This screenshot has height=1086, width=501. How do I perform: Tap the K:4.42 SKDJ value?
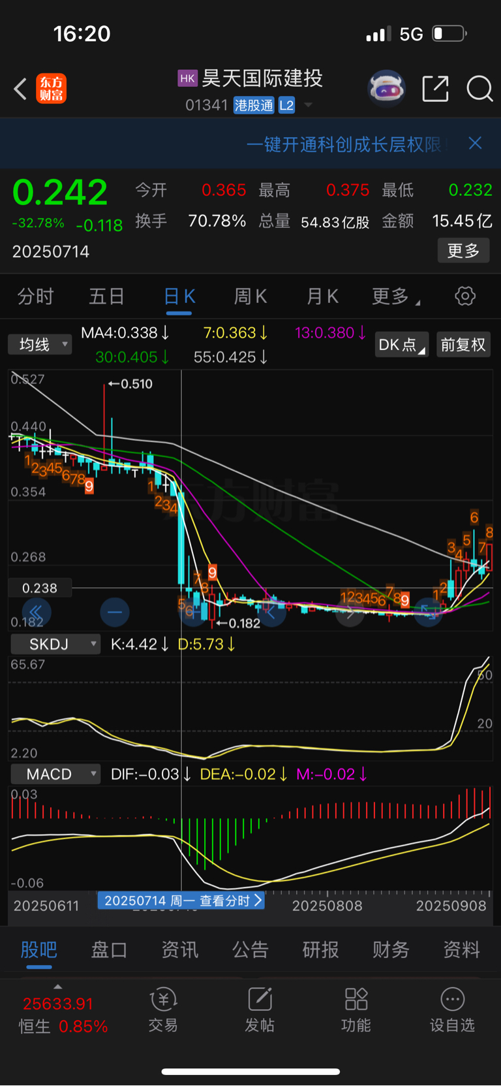click(x=140, y=644)
